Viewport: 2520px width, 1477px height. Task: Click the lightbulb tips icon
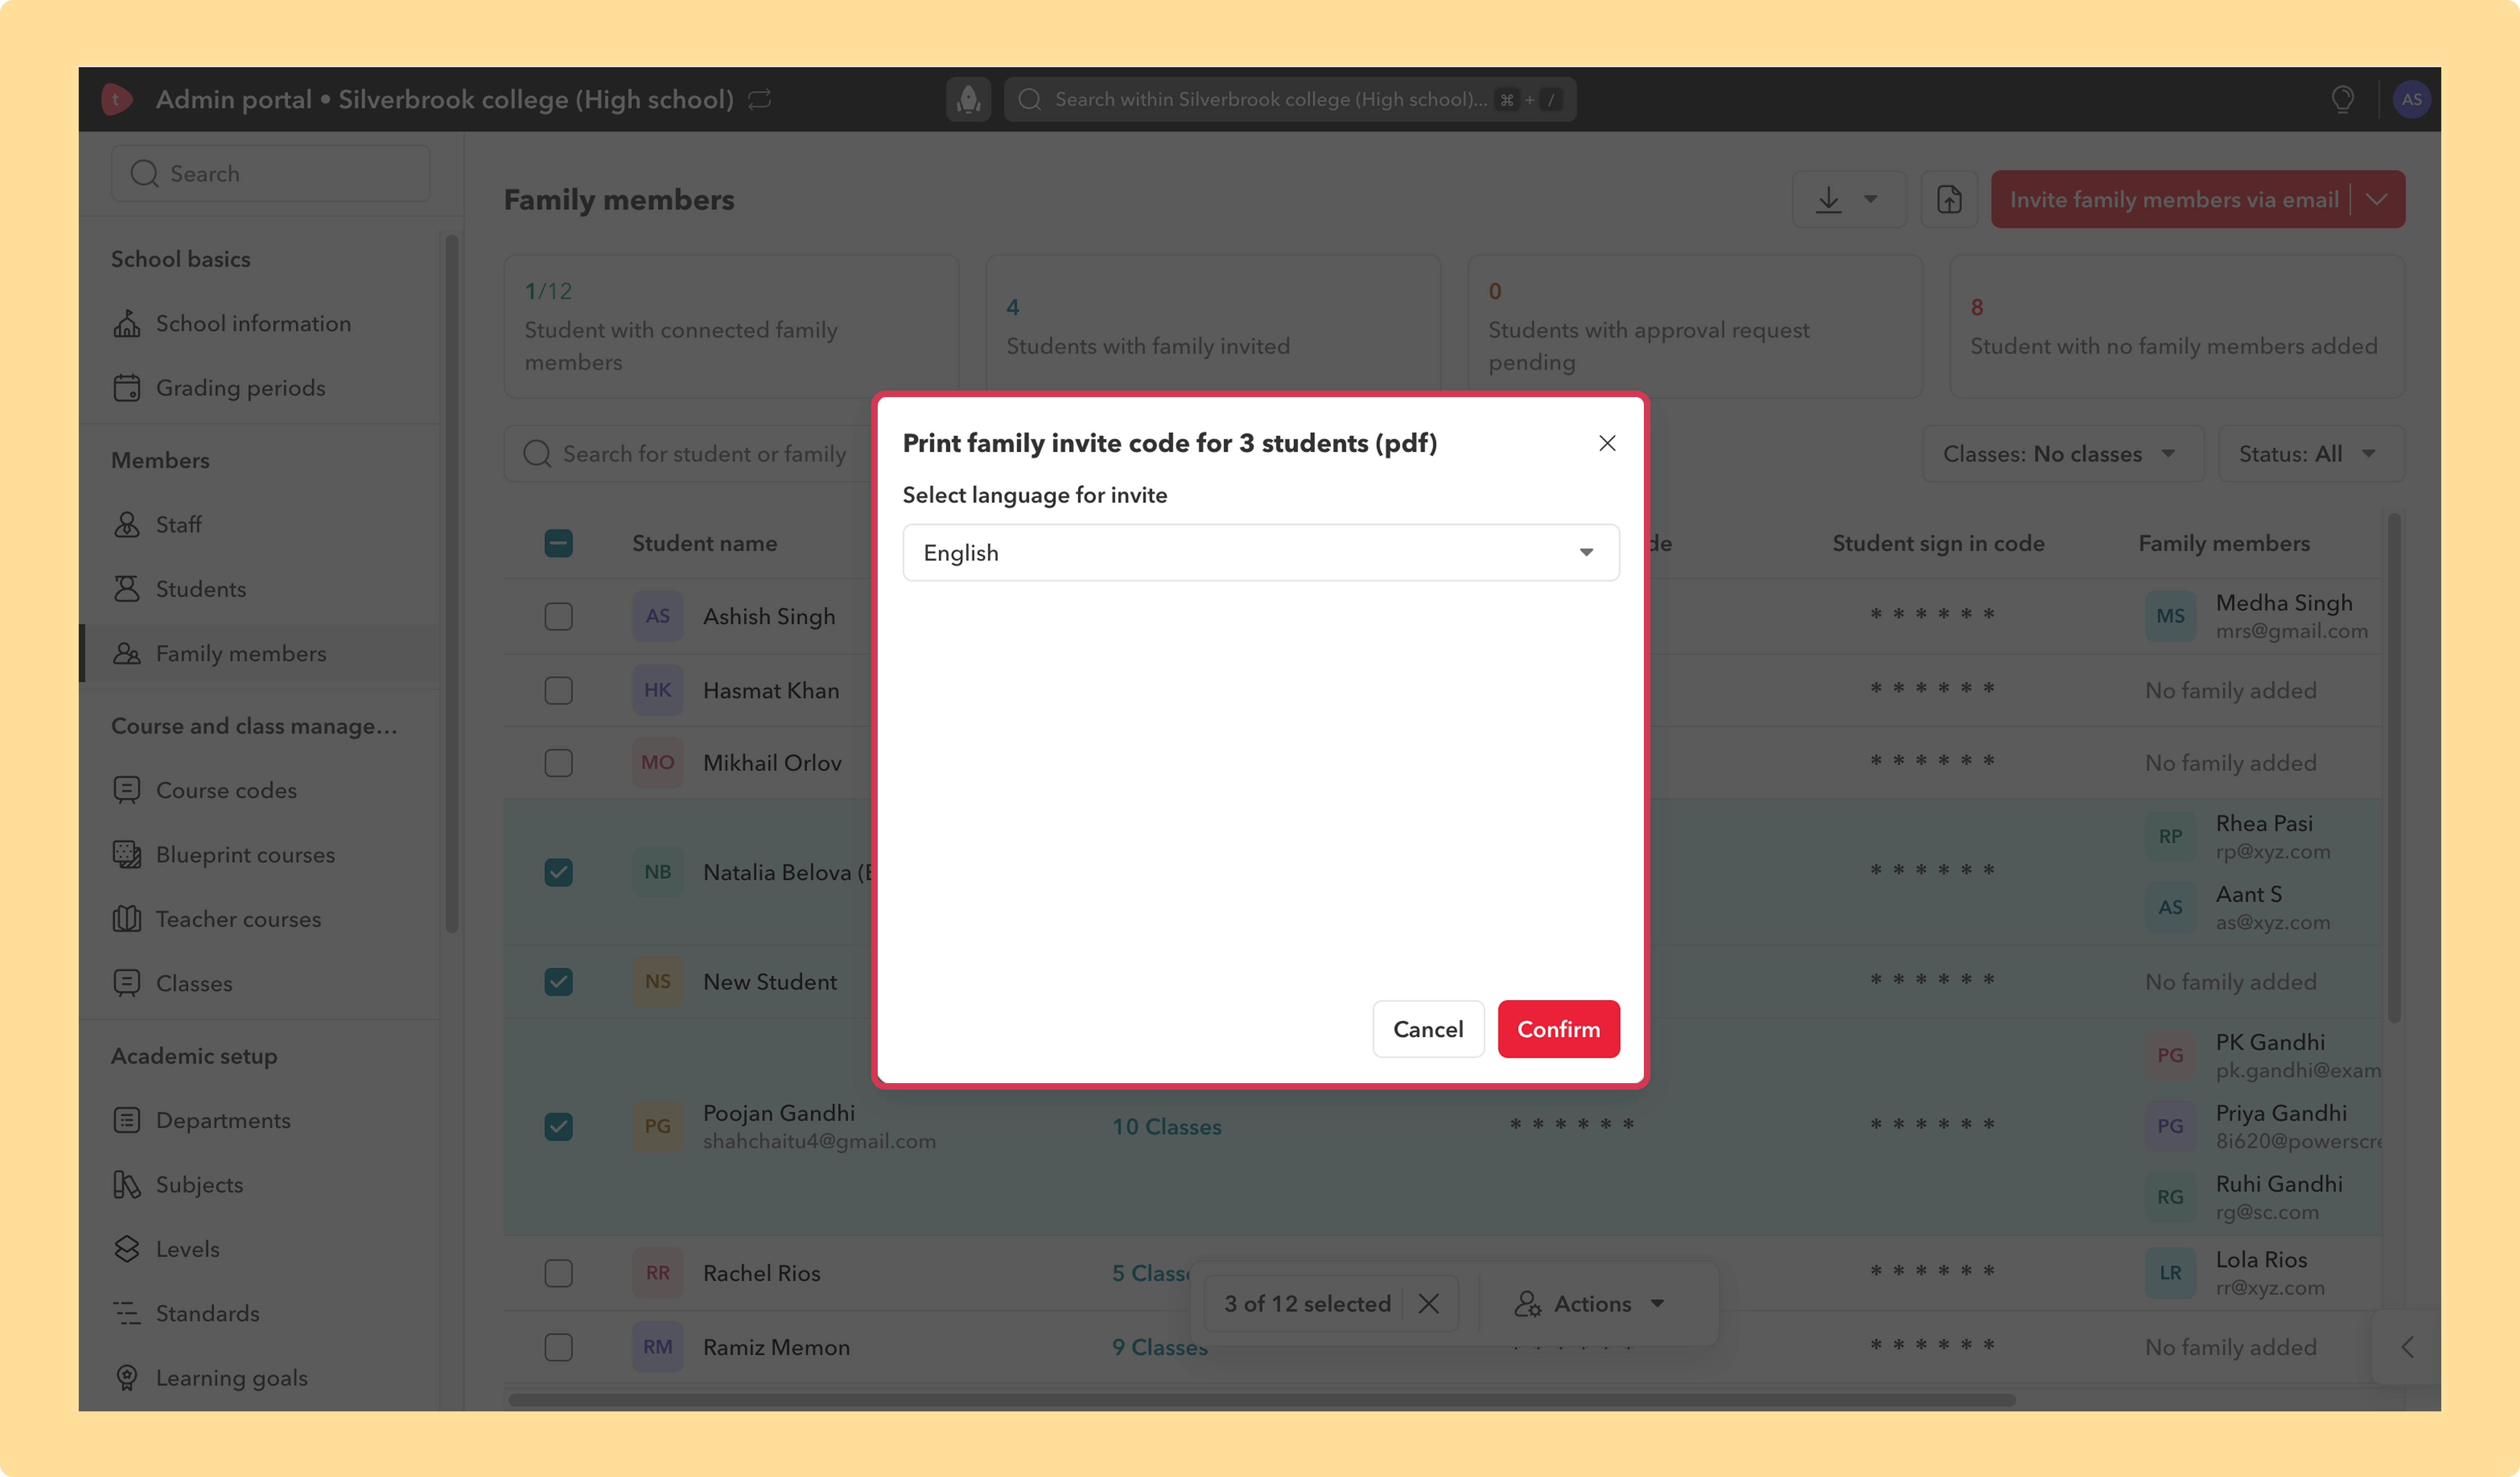pyautogui.click(x=2342, y=99)
